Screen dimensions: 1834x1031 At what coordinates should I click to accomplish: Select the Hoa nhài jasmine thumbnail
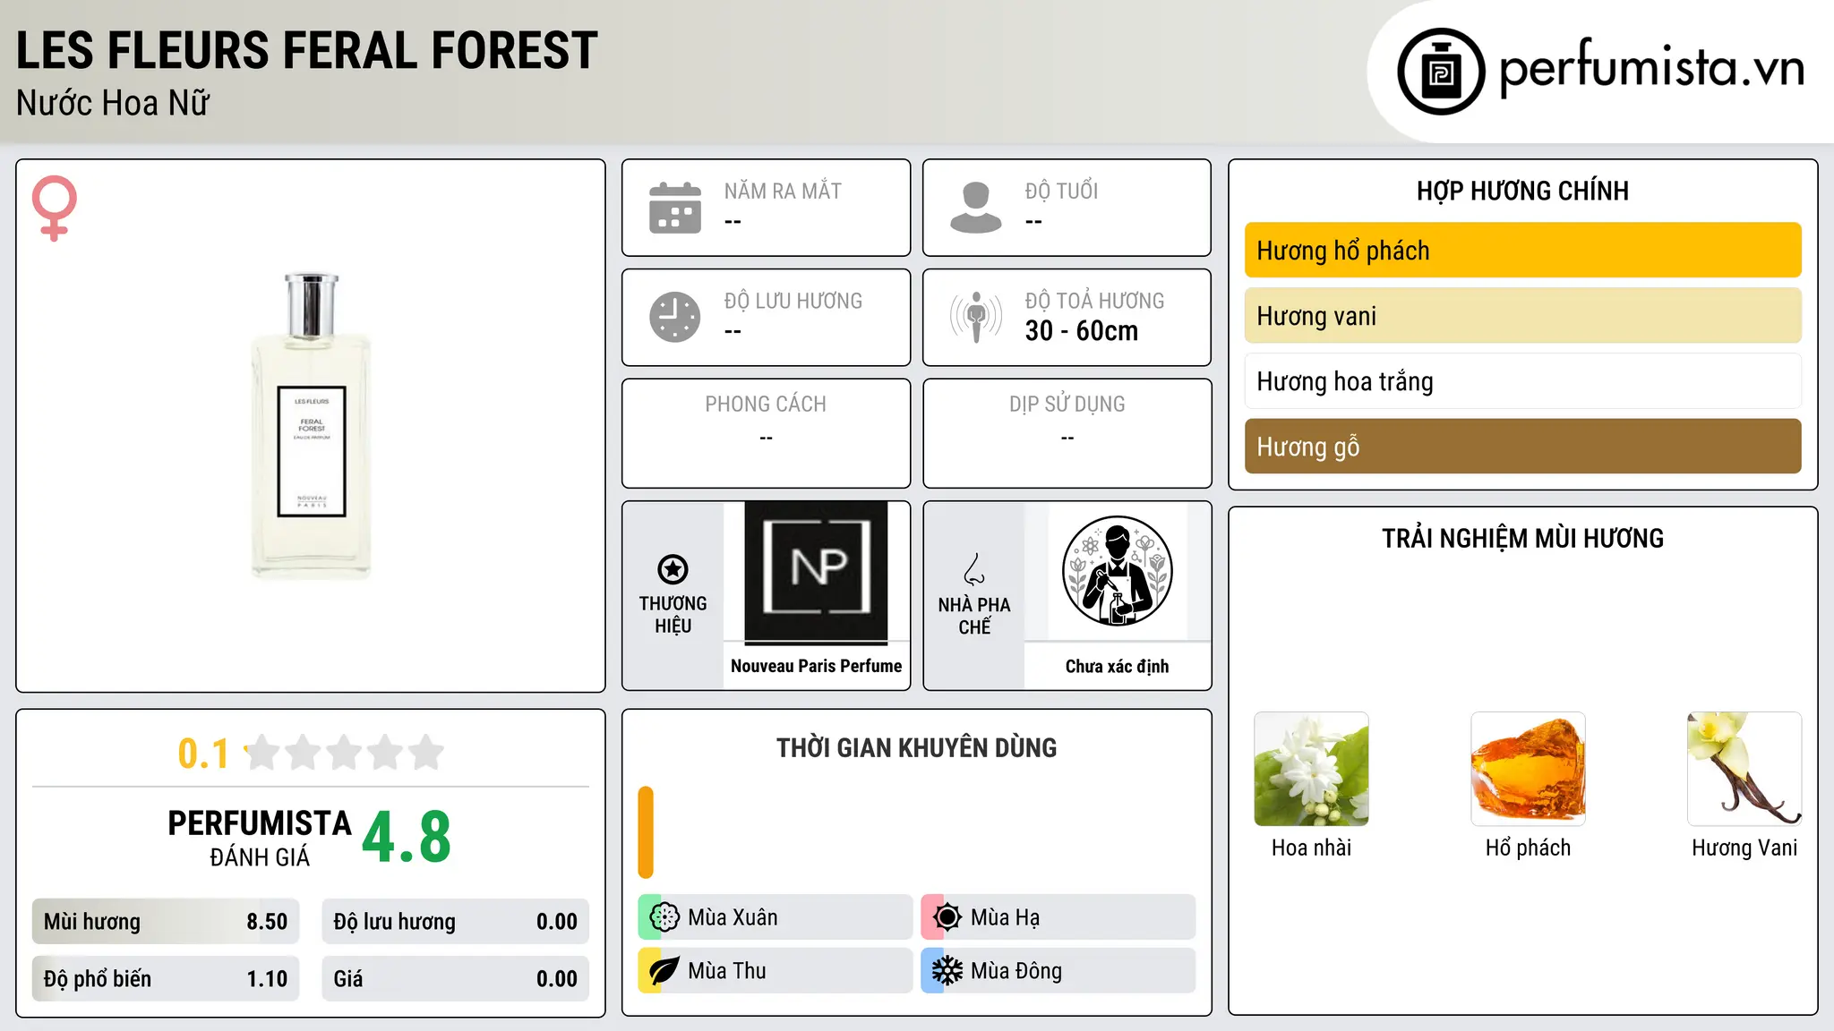(1311, 769)
